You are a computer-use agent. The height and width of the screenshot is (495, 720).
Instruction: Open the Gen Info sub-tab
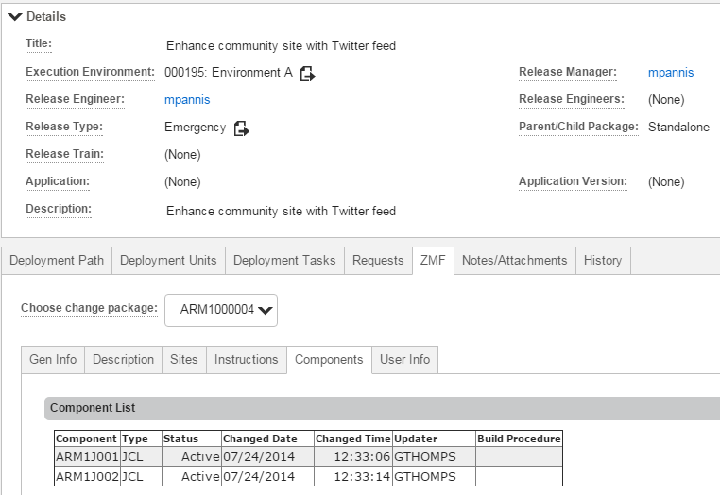[x=53, y=360]
